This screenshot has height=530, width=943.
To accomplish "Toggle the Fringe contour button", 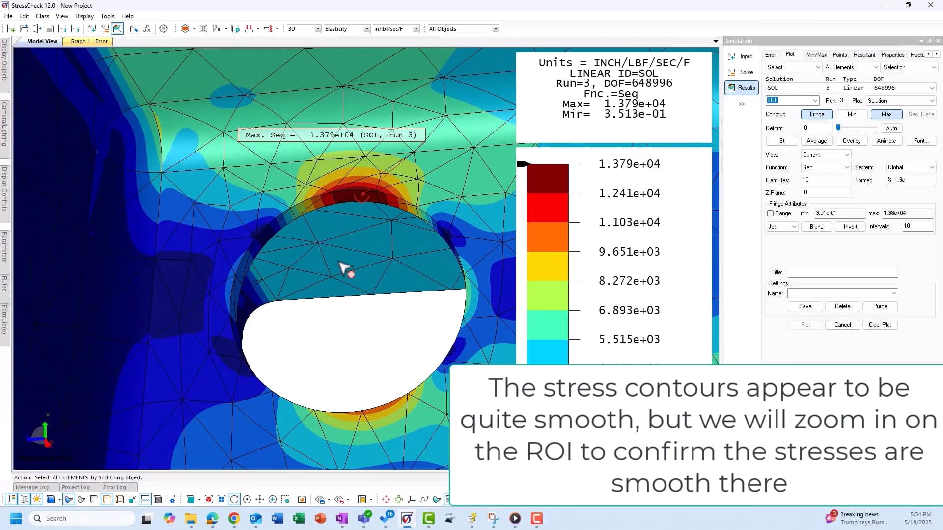I will click(816, 114).
